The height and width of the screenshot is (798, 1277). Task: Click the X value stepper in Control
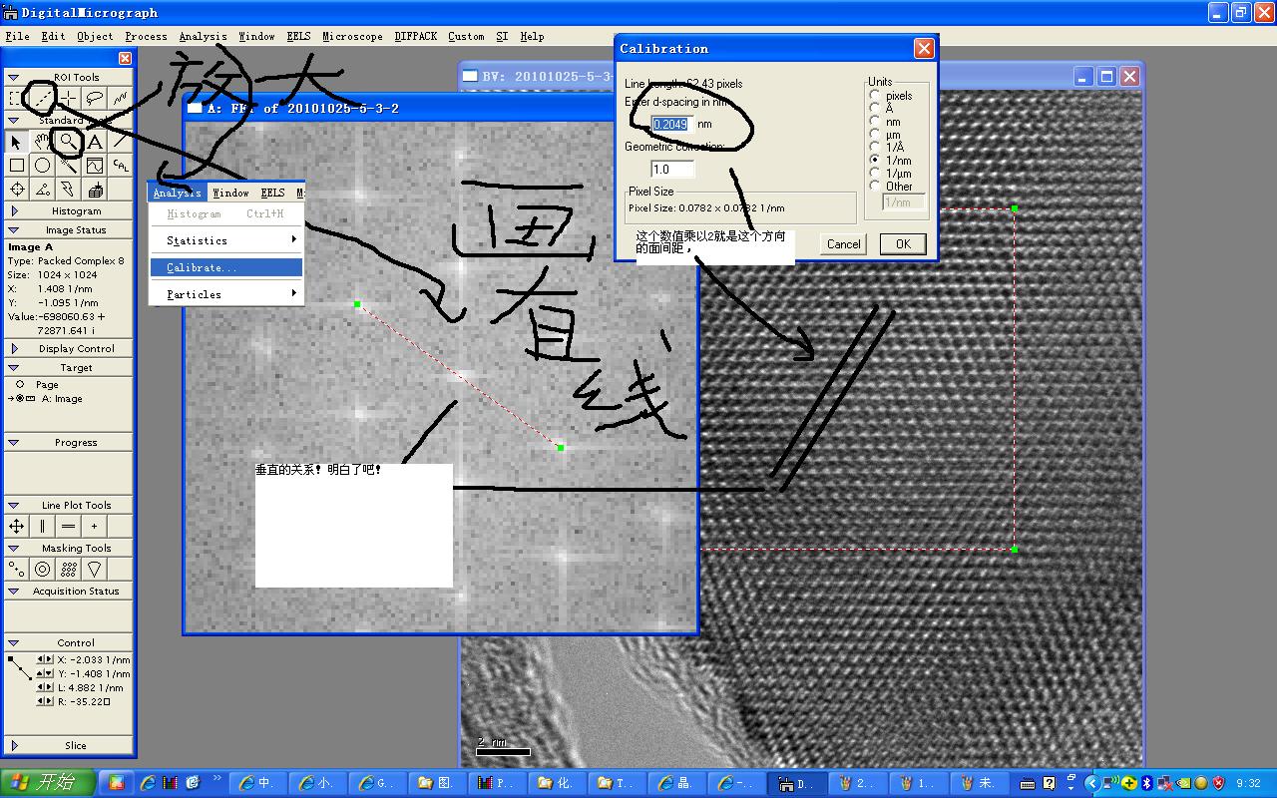45,659
